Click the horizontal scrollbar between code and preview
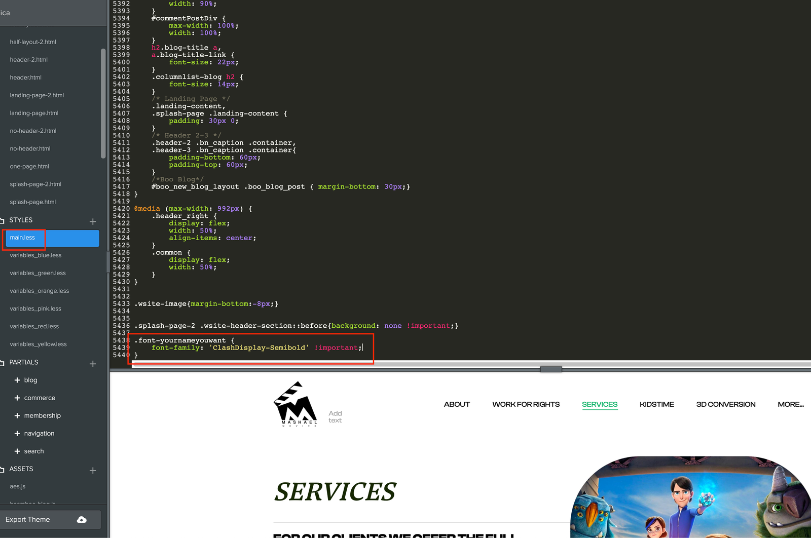811x538 pixels. click(x=551, y=369)
